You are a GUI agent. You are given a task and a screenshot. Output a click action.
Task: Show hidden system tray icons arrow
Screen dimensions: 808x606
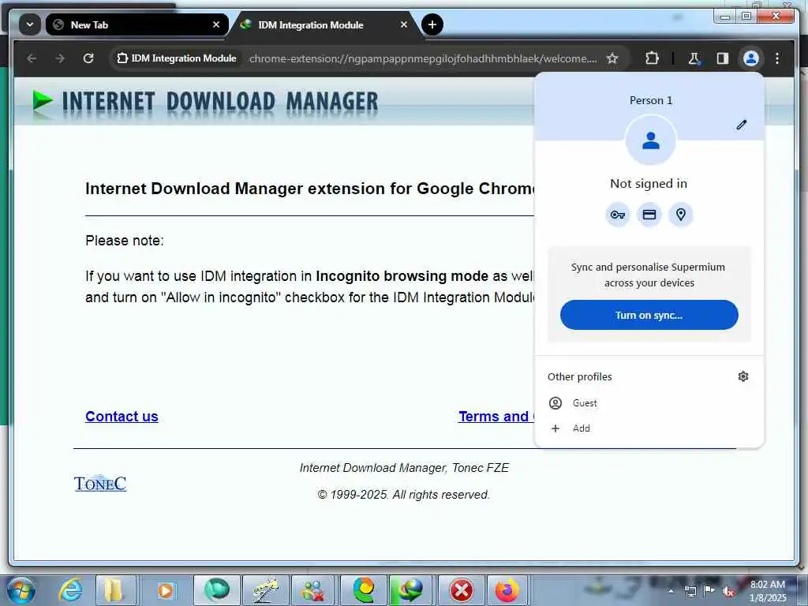tap(671, 591)
